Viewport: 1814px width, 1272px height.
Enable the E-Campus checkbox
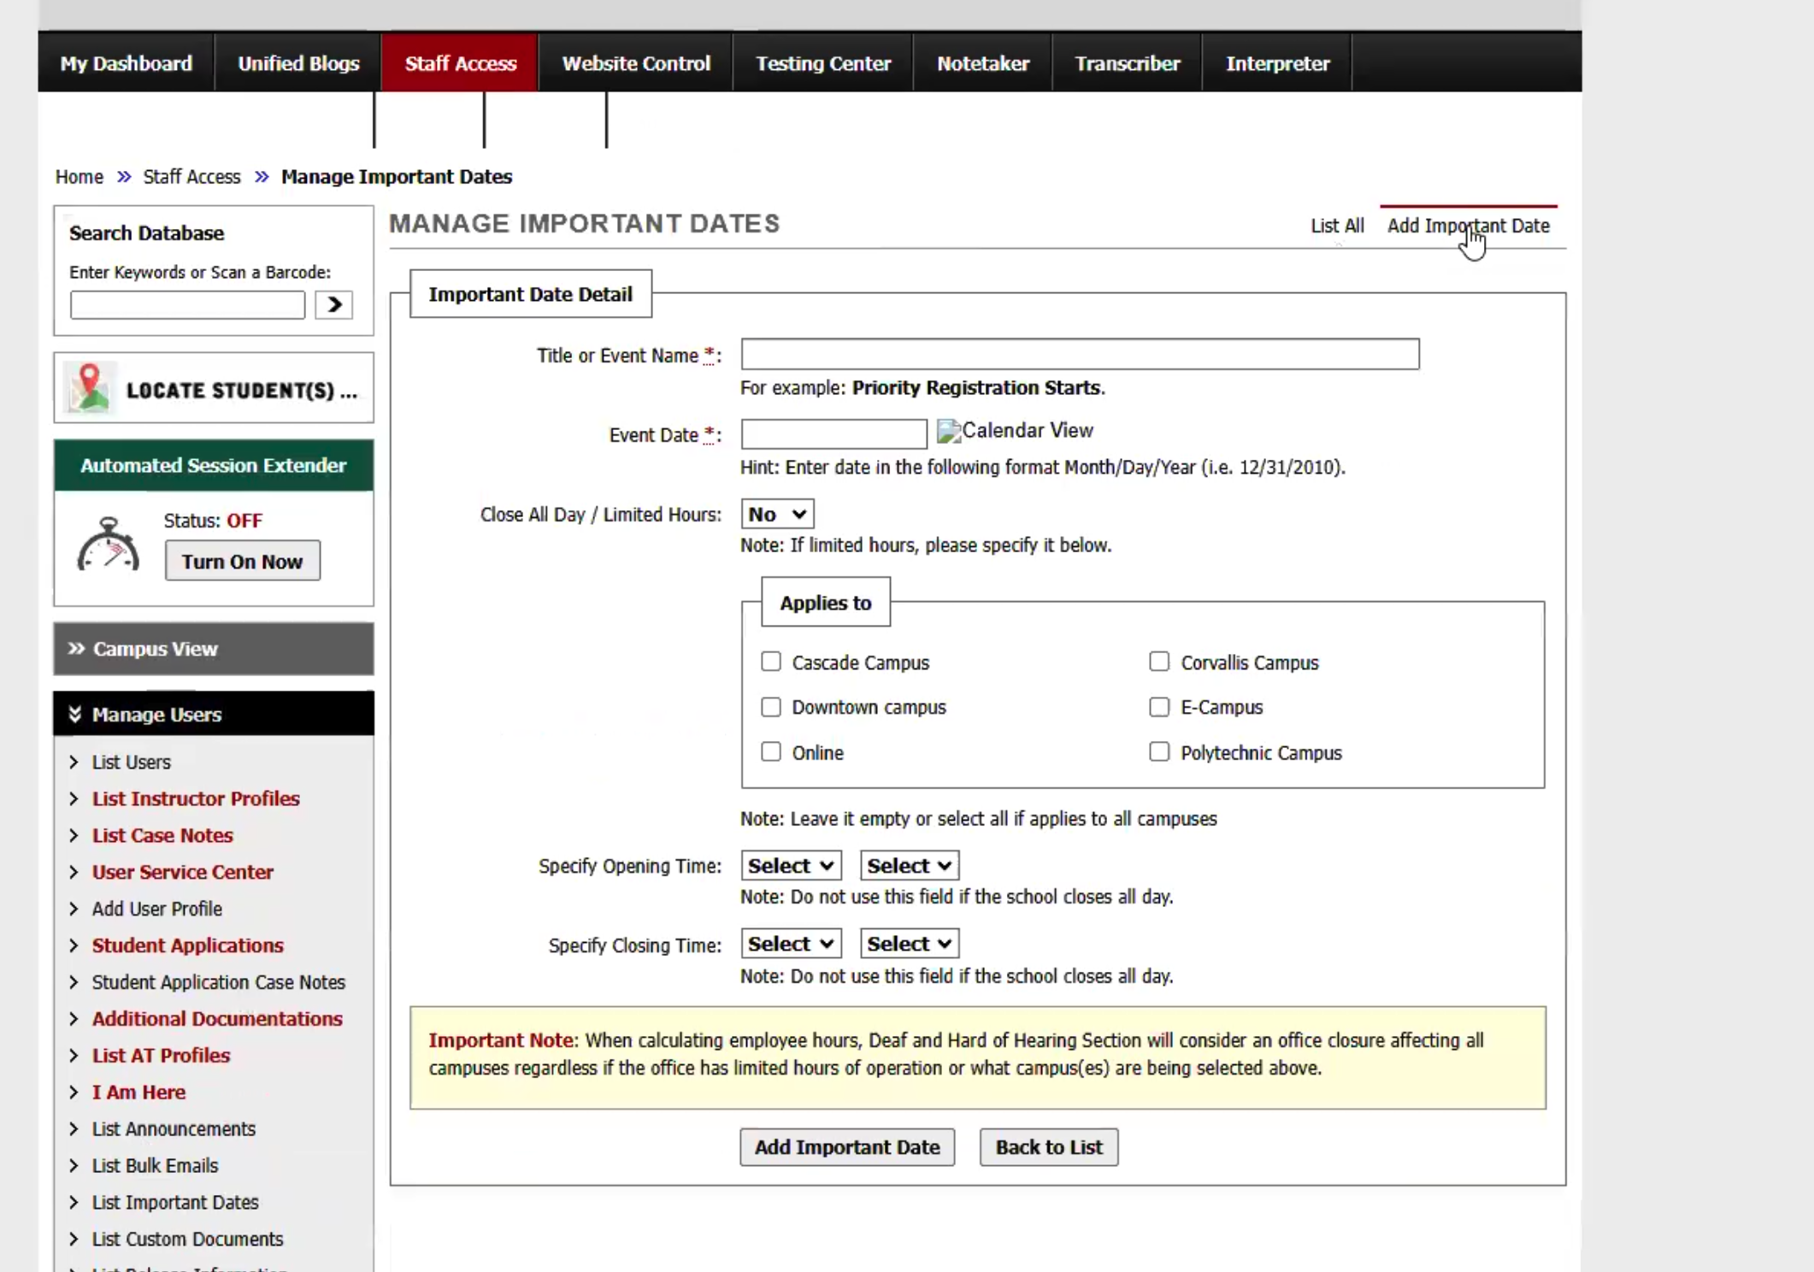pyautogui.click(x=1159, y=707)
